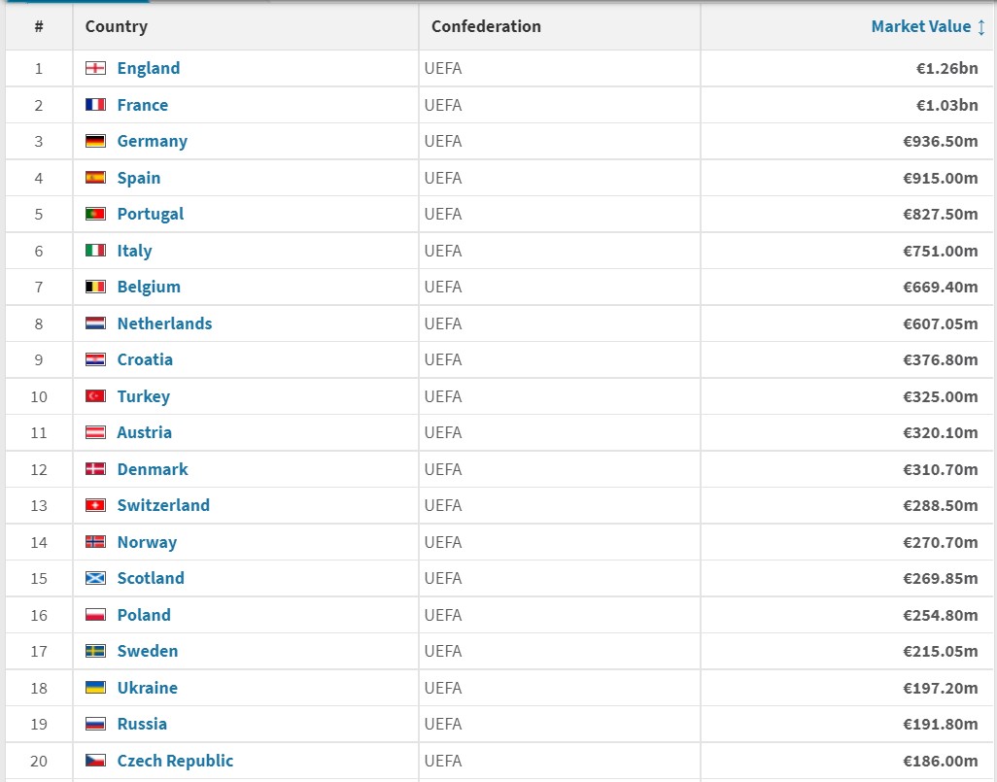Click the Portugal flag icon
Viewport: 997px width, 782px height.
tap(95, 214)
